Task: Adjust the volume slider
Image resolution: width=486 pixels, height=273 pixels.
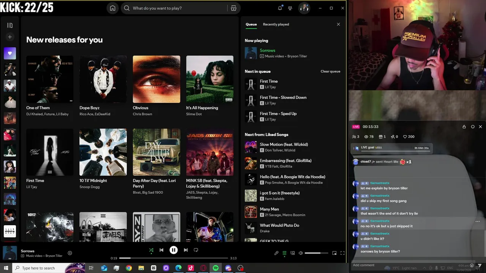Action: point(316,253)
